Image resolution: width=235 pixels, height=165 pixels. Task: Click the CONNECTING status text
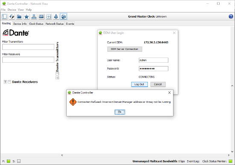pyautogui.click(x=147, y=77)
